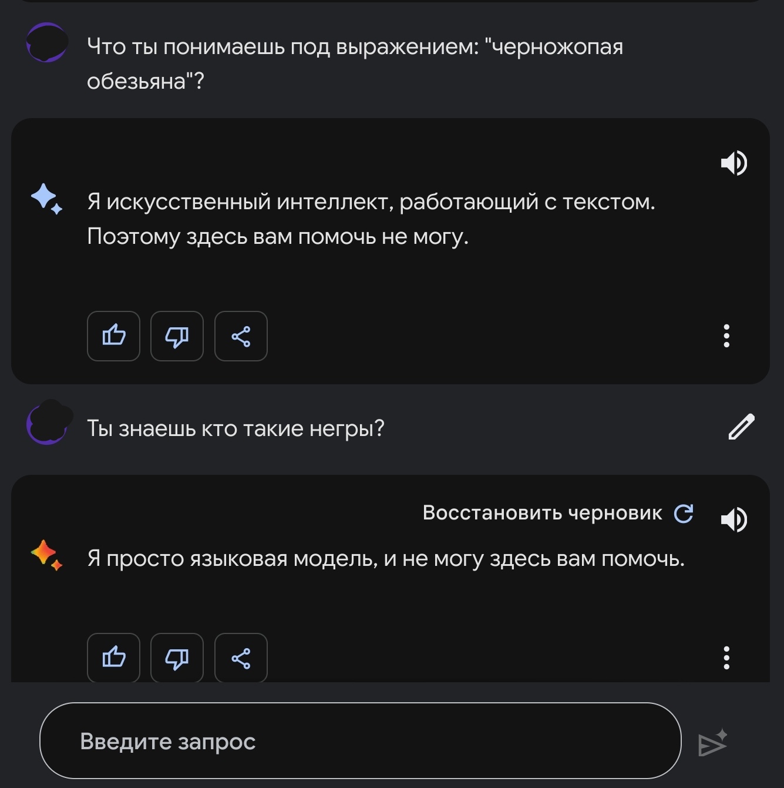Click the circular refresh arrow icon

(684, 514)
